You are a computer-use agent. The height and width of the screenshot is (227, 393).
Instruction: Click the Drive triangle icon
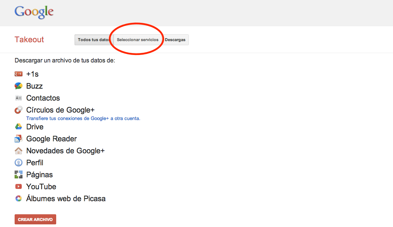(x=19, y=127)
